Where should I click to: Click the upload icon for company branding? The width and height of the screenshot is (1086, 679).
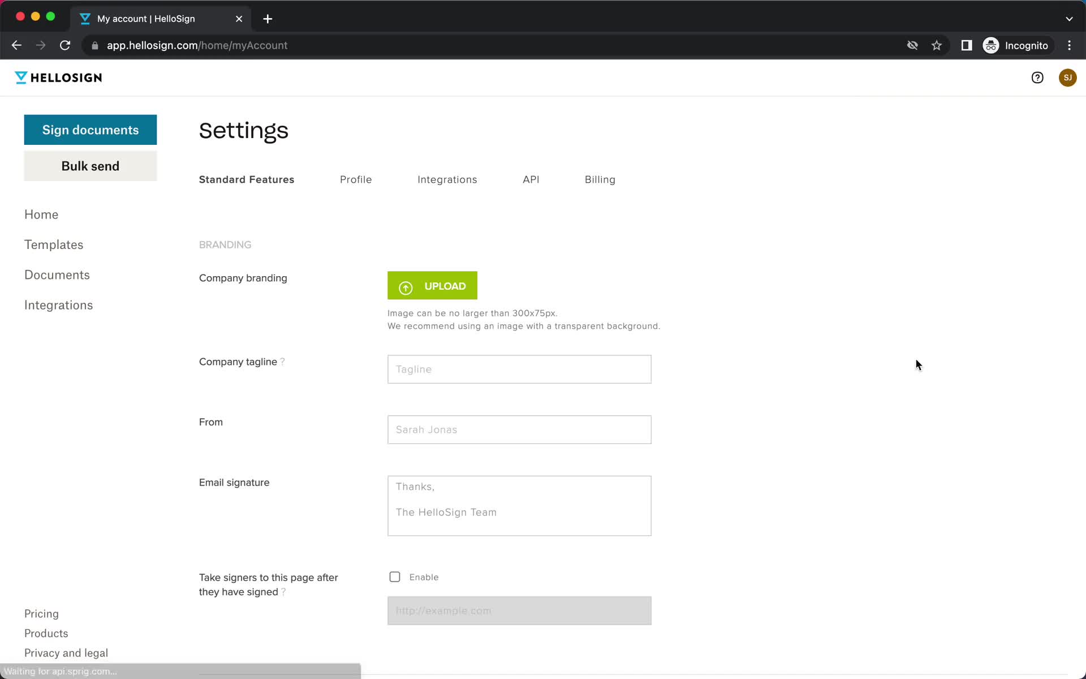point(406,286)
